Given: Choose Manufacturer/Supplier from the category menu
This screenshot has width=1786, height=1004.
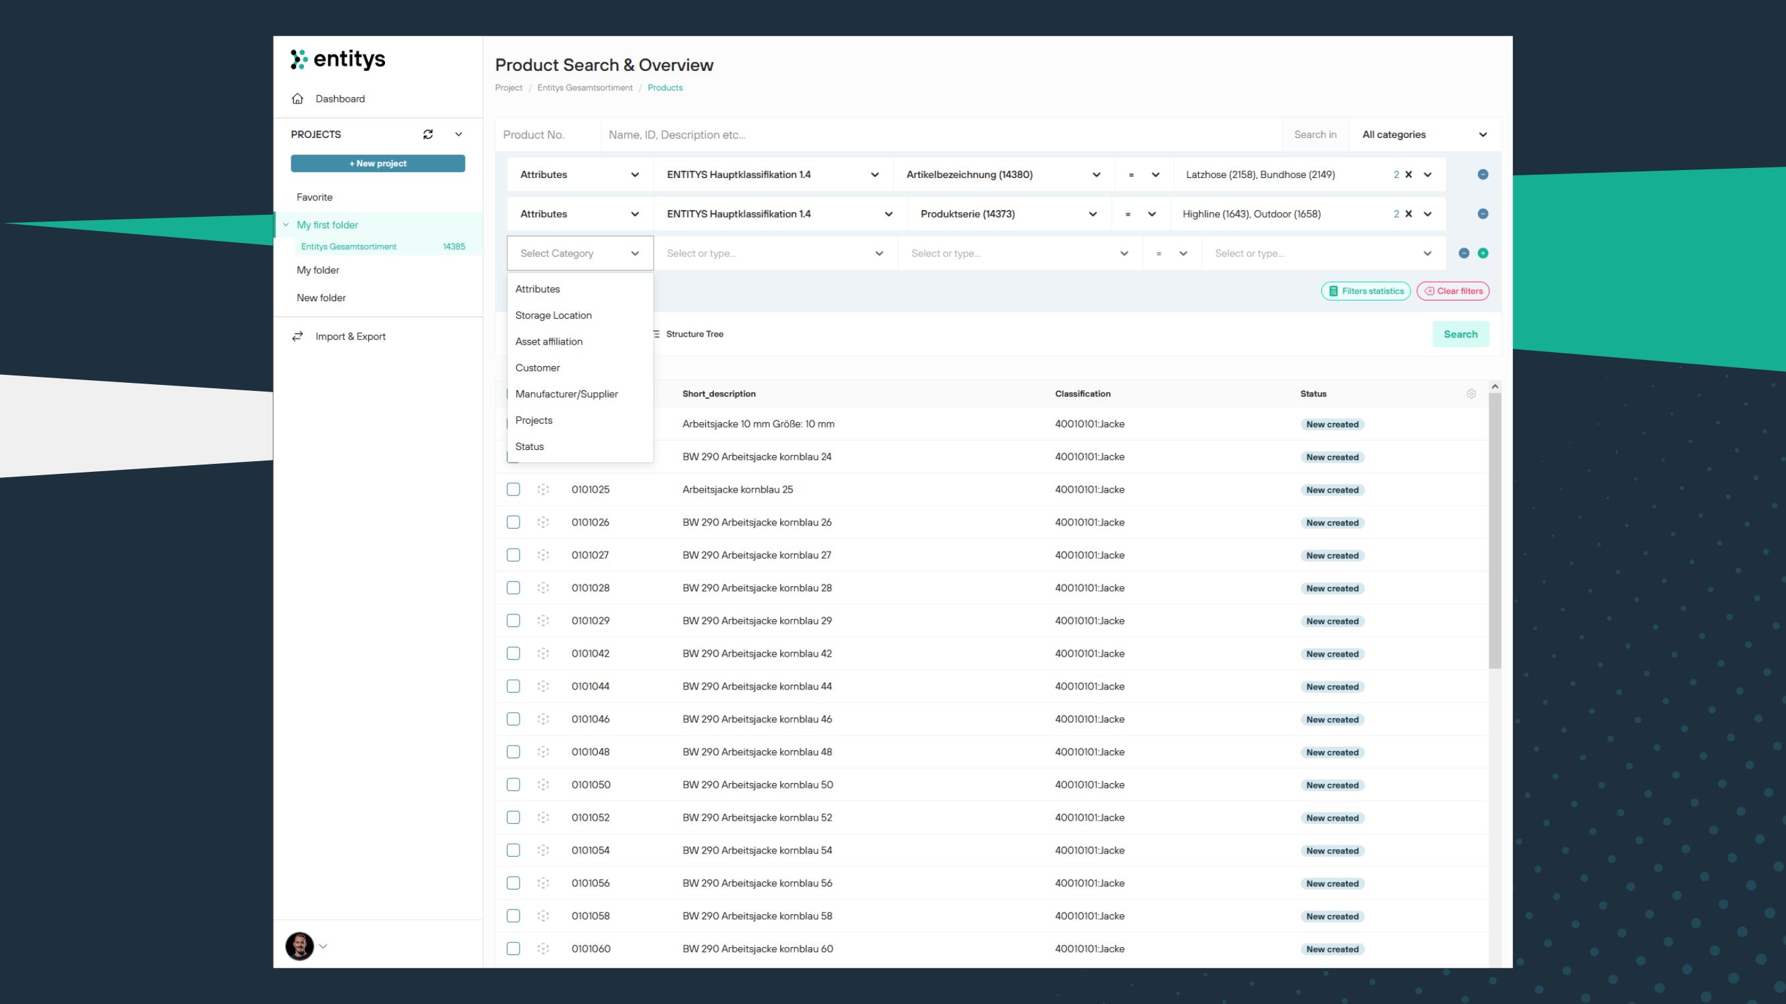Looking at the screenshot, I should 567,394.
